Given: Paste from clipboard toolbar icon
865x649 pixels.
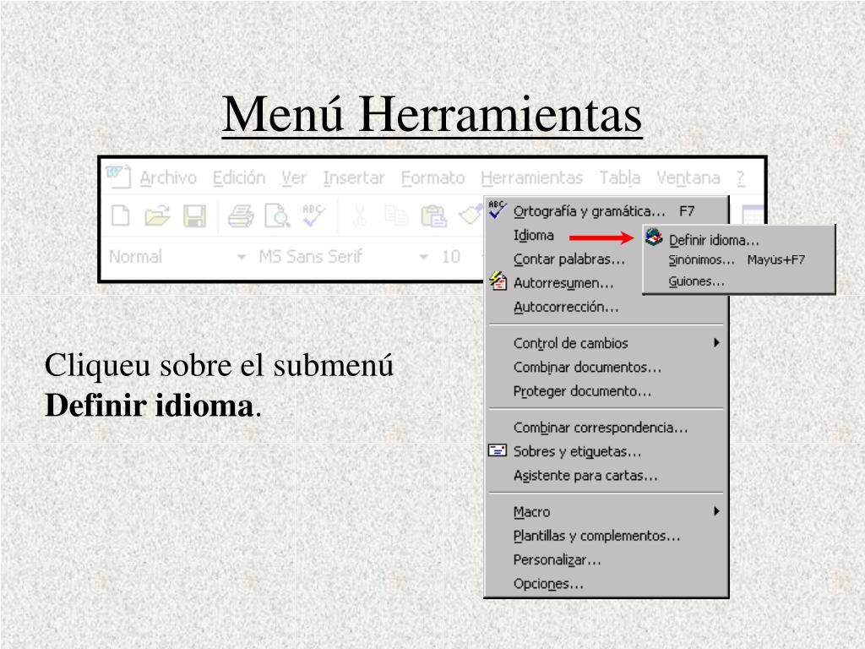Looking at the screenshot, I should [x=433, y=215].
